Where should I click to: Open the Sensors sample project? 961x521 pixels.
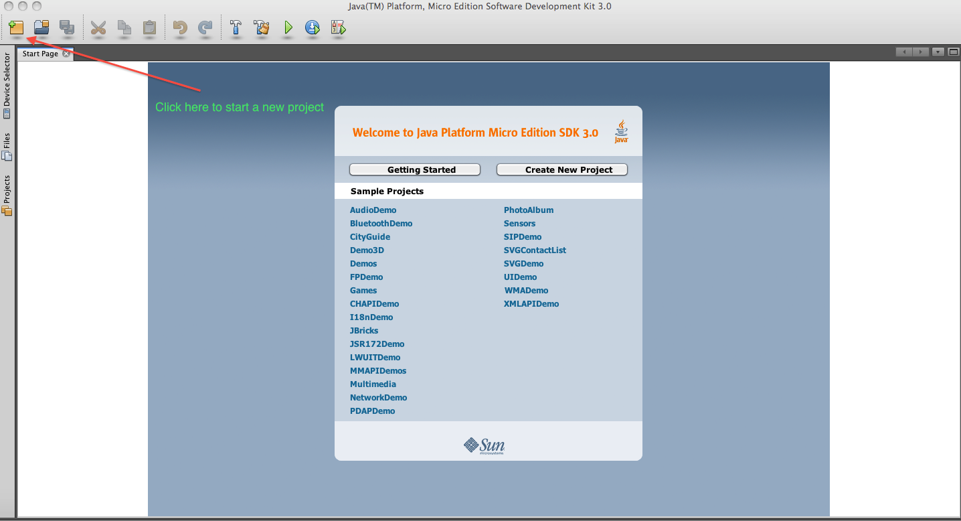click(519, 223)
